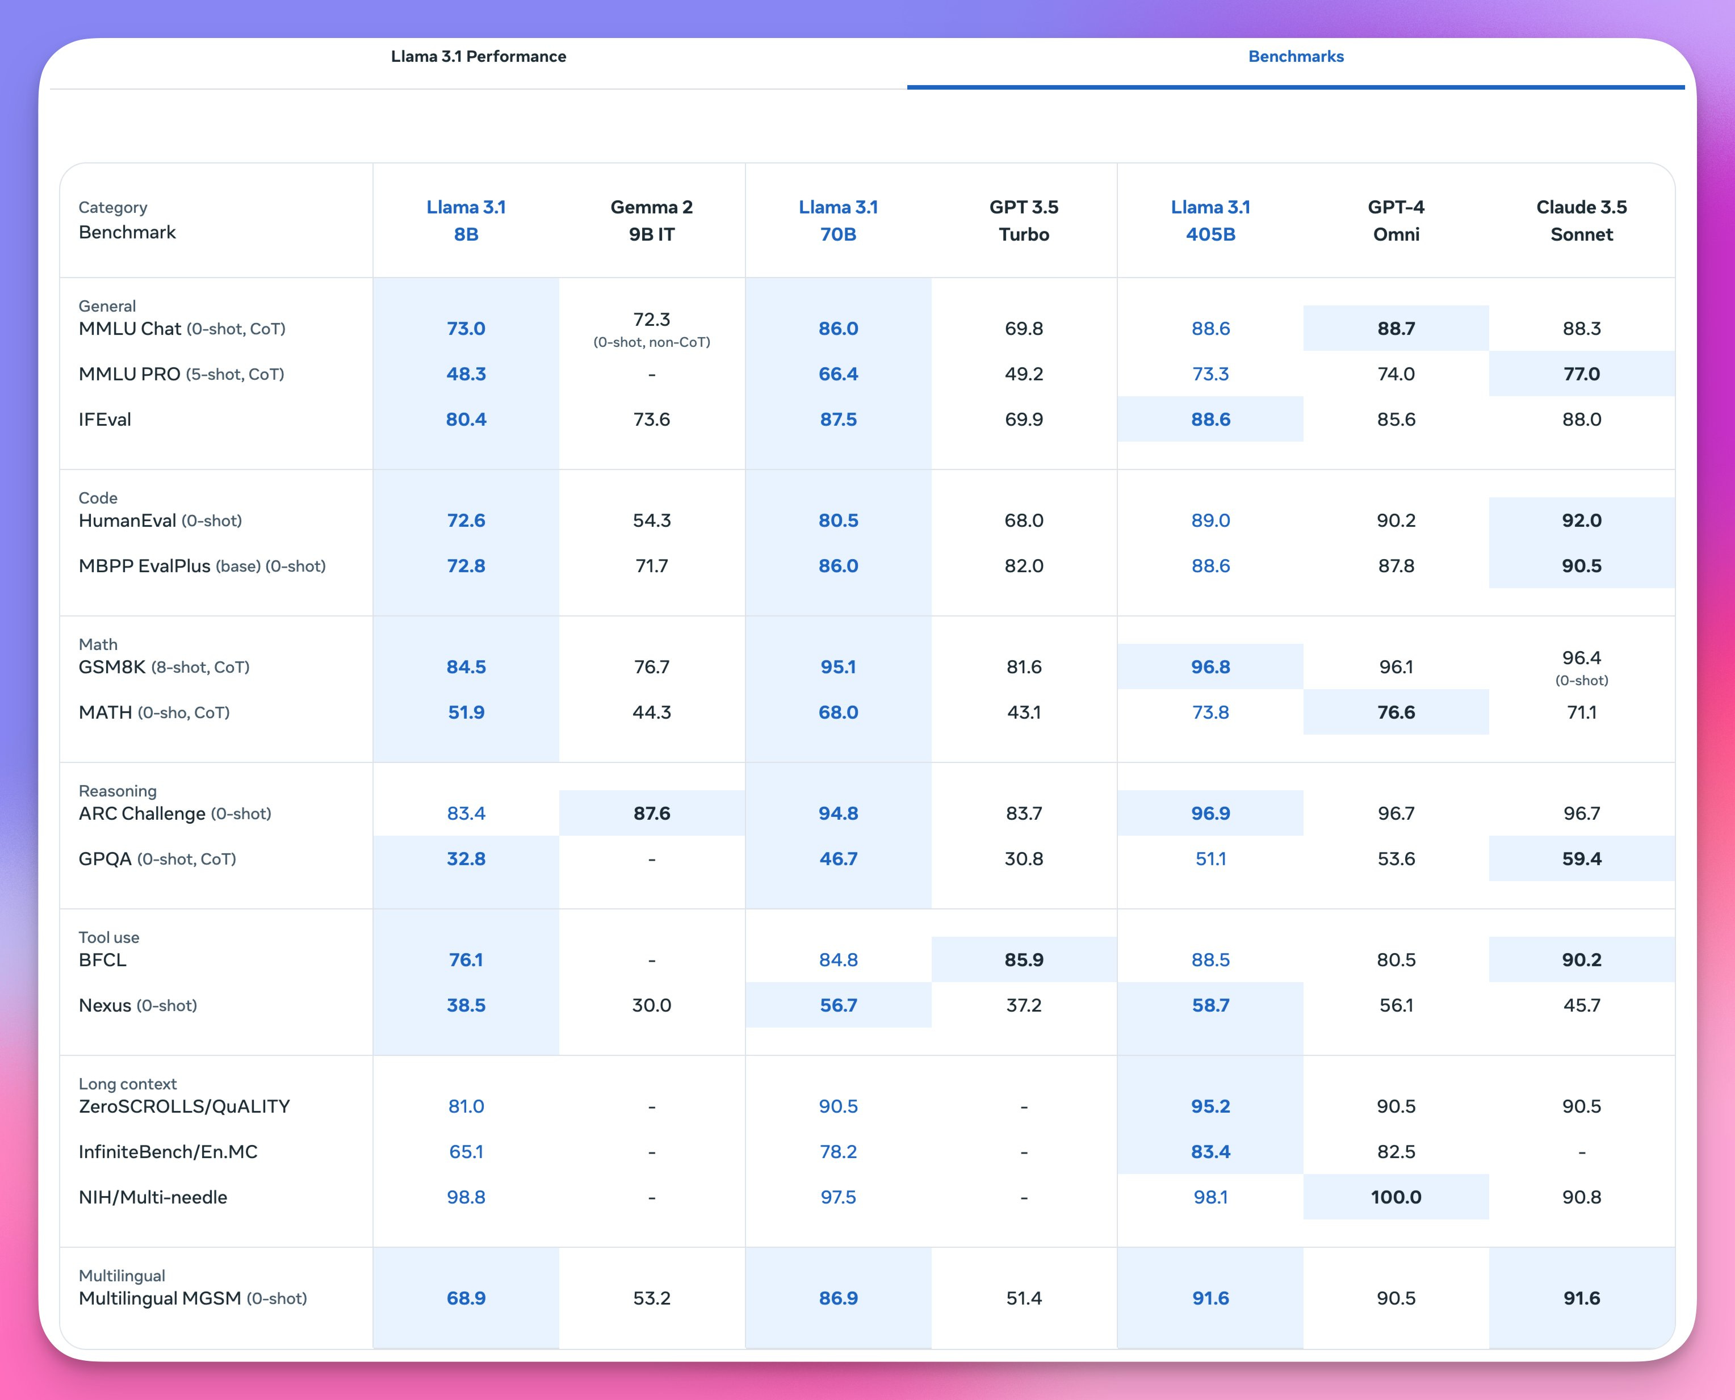Click the Nexus (0-shot) row label
The height and width of the screenshot is (1400, 1735).
(x=138, y=1005)
